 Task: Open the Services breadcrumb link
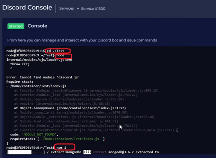click(x=66, y=8)
